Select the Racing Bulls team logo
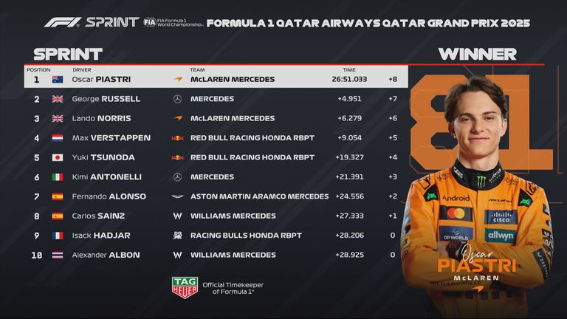The width and height of the screenshot is (567, 319). tap(177, 236)
